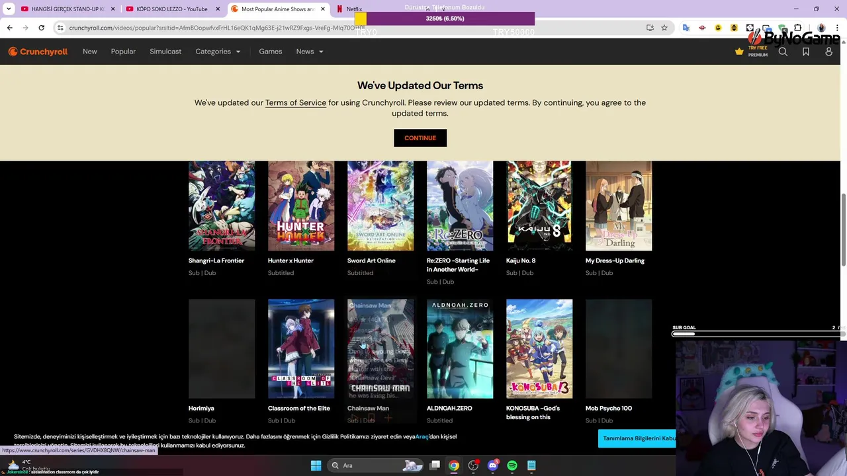Expand the Categories dropdown
This screenshot has width=847, height=476.
point(218,52)
